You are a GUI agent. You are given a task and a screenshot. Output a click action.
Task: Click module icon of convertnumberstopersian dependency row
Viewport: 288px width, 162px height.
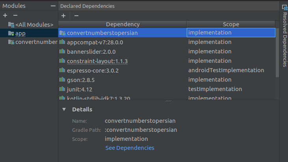coord(63,33)
